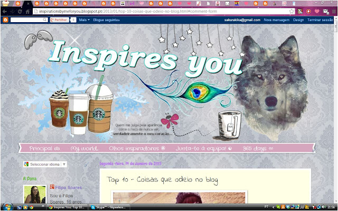This screenshot has width=338, height=211.
Task: Open the My world menu item
Action: click(84, 149)
